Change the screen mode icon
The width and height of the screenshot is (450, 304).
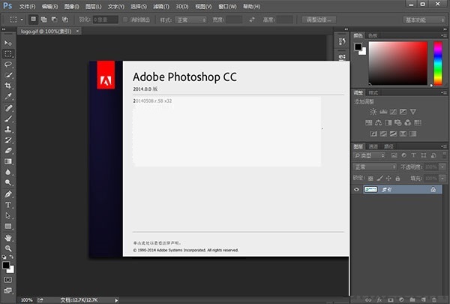(8, 290)
